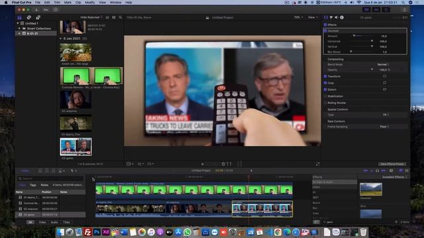The image size is (424, 238).
Task: Switch to the Tags tab in index
Action: (x=33, y=185)
